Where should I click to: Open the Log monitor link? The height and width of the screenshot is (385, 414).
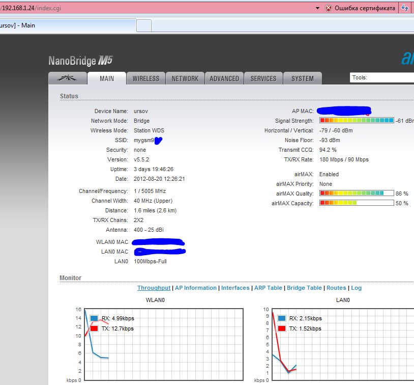click(x=356, y=288)
